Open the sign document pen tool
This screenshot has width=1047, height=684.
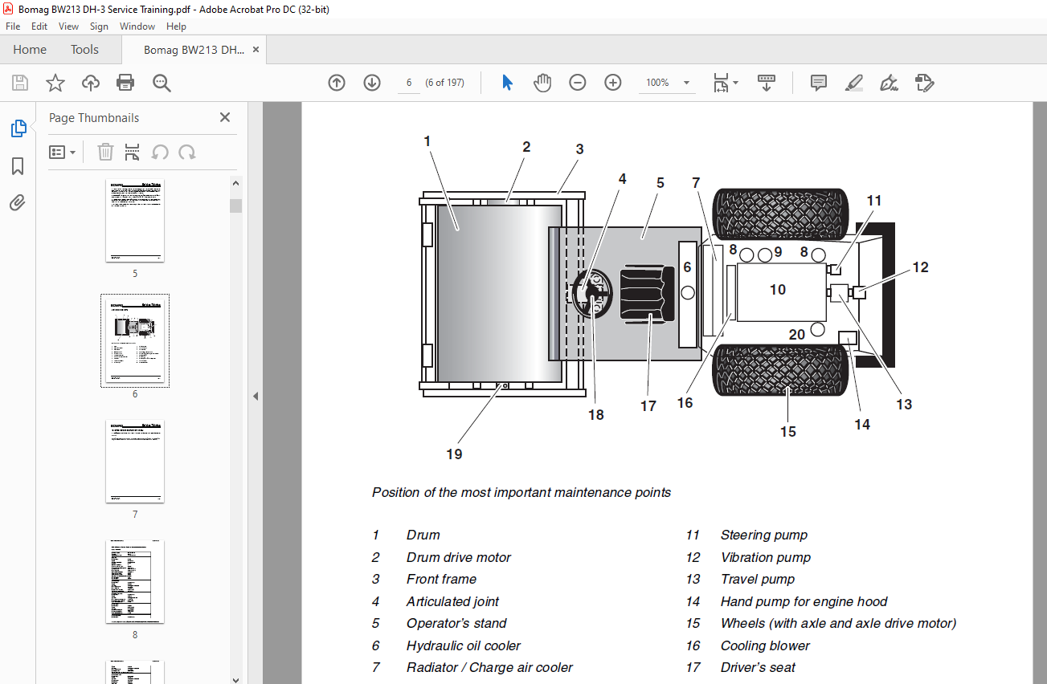[889, 83]
